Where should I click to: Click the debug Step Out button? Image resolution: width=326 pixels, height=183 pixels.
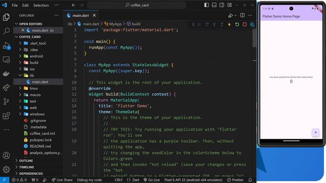(222, 24)
